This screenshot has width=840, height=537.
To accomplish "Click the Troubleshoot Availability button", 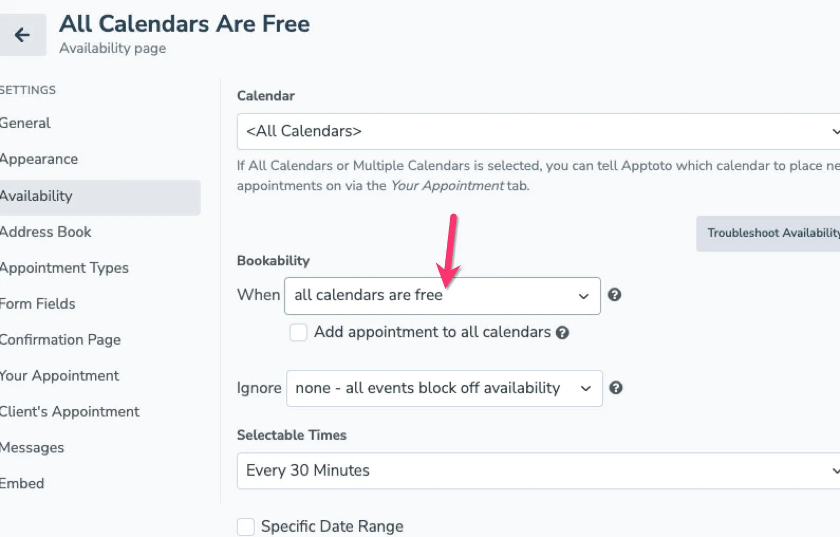I will [x=771, y=233].
